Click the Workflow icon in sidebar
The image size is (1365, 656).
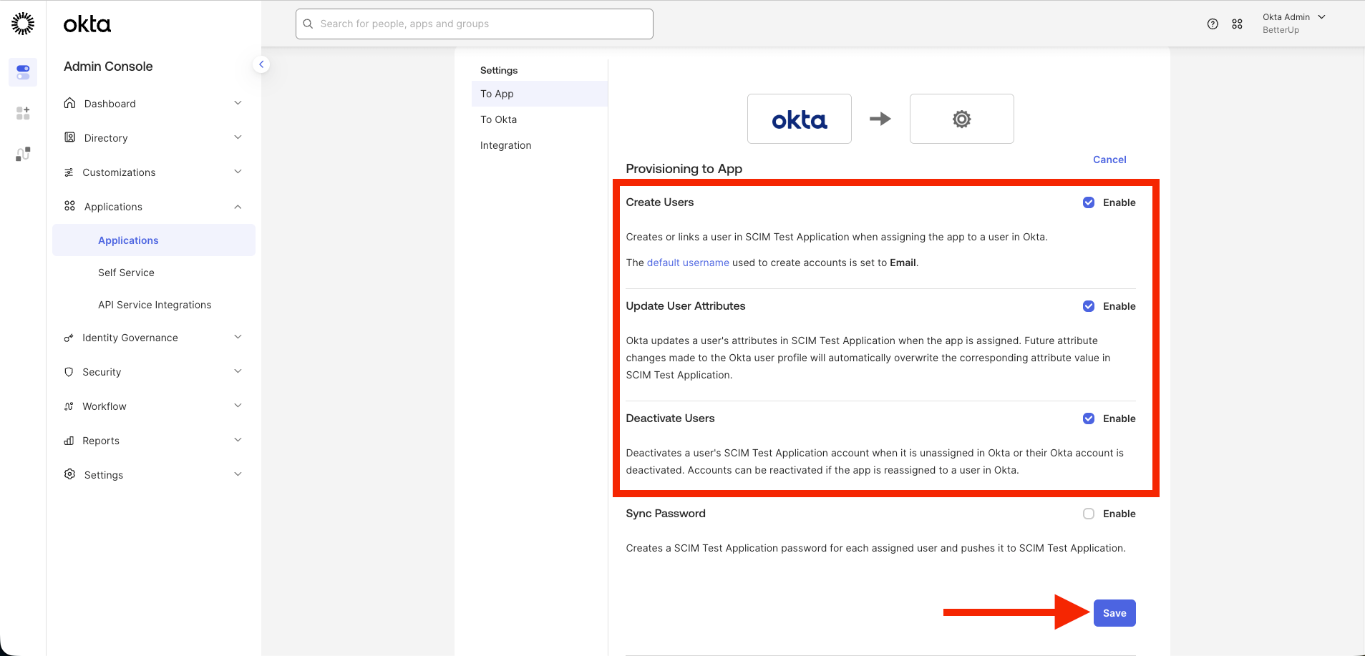(x=69, y=406)
